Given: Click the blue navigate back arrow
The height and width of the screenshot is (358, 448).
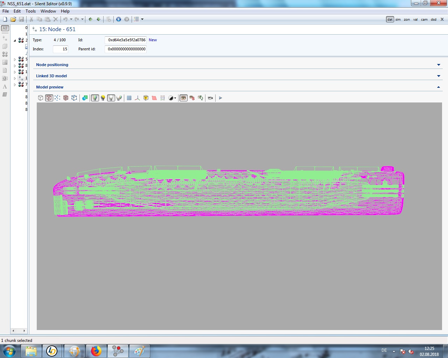Looking at the screenshot, I should pyautogui.click(x=119, y=19).
